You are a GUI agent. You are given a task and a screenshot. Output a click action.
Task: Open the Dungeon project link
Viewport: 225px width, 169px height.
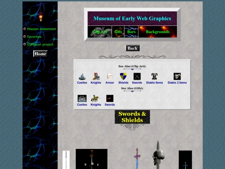pos(40,45)
